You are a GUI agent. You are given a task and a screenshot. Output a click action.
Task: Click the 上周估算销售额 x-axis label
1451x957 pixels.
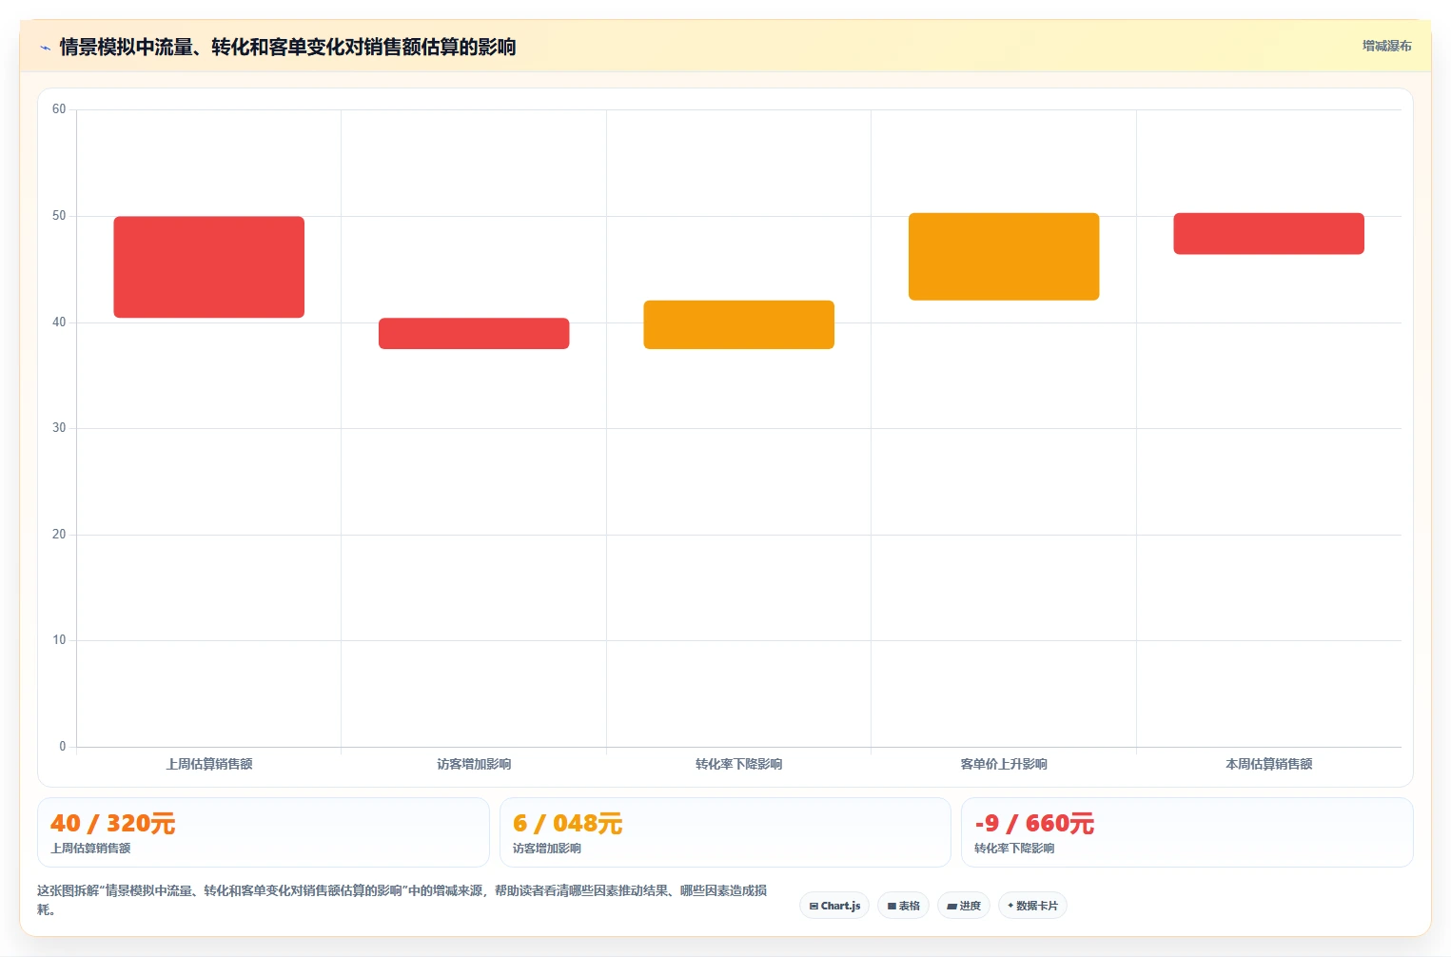(209, 764)
